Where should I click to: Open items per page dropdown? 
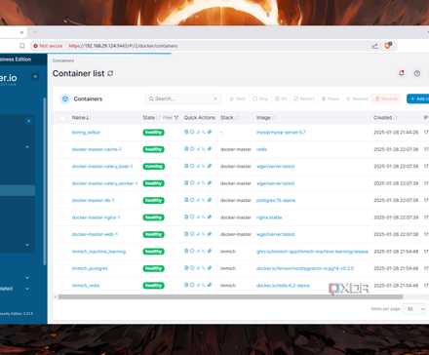click(415, 309)
